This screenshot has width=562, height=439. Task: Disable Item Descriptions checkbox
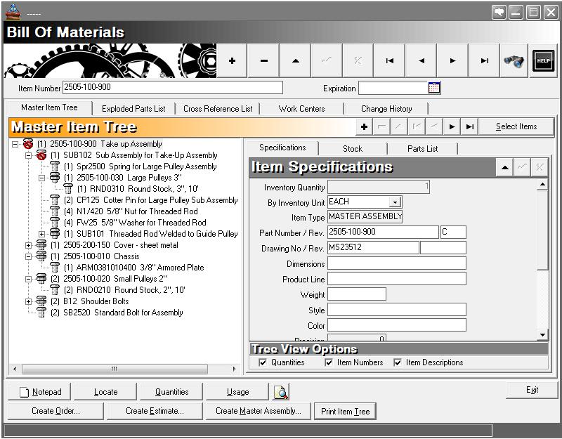(x=398, y=362)
